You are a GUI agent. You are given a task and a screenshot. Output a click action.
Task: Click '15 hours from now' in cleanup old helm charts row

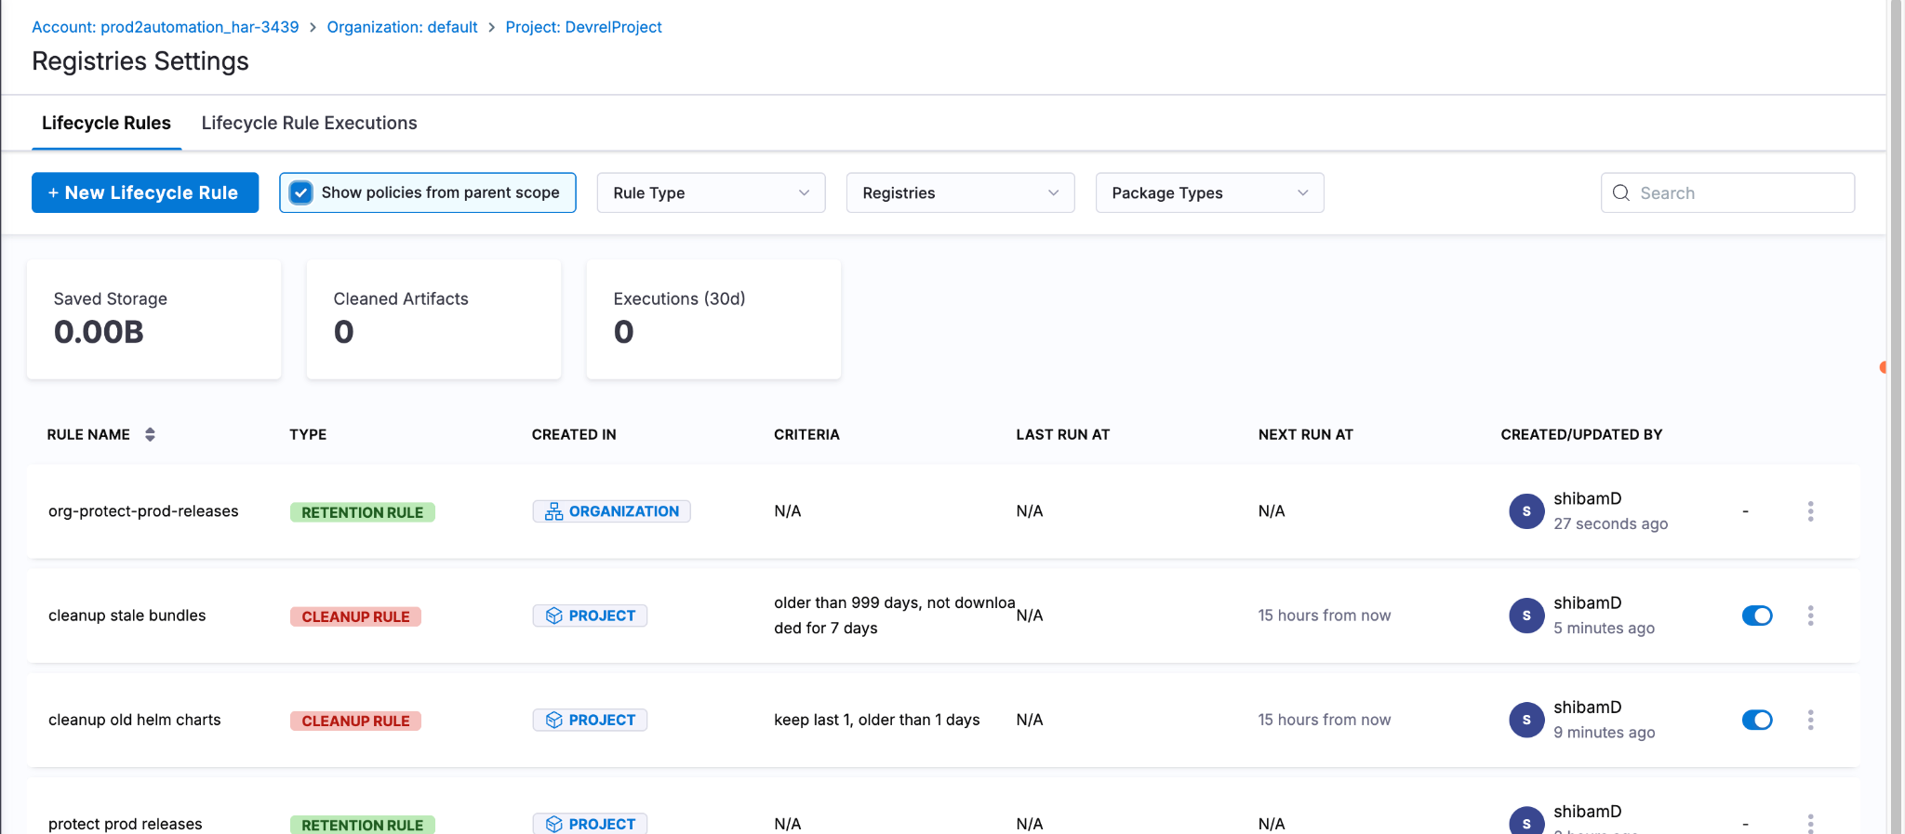click(1324, 720)
